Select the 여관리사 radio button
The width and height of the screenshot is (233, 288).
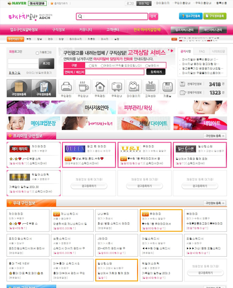(x=102, y=65)
